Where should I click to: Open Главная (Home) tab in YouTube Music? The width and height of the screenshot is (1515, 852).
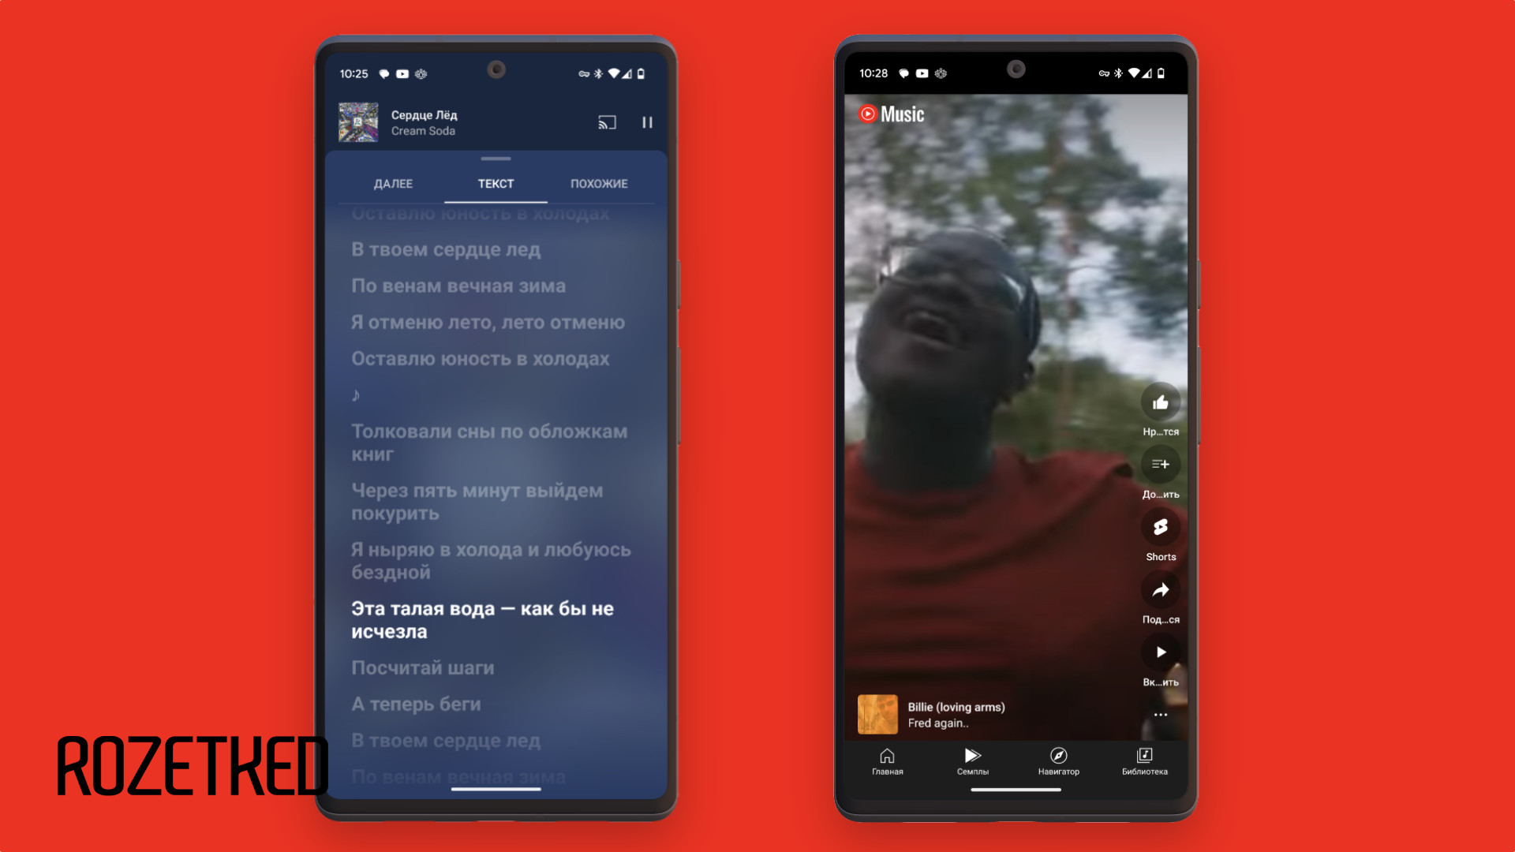(x=885, y=760)
